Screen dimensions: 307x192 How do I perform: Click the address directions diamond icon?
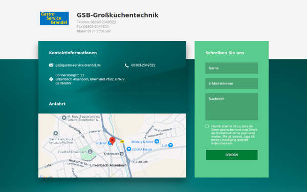point(51,79)
